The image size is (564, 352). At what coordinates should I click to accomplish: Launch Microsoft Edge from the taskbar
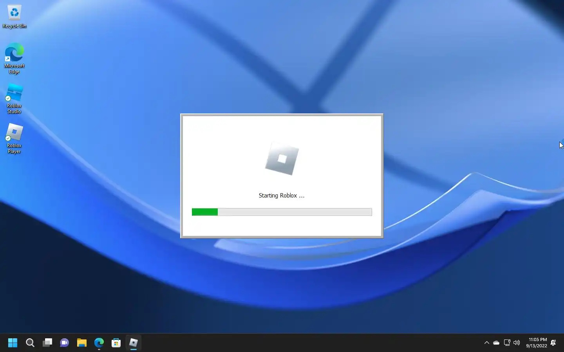[99, 343]
